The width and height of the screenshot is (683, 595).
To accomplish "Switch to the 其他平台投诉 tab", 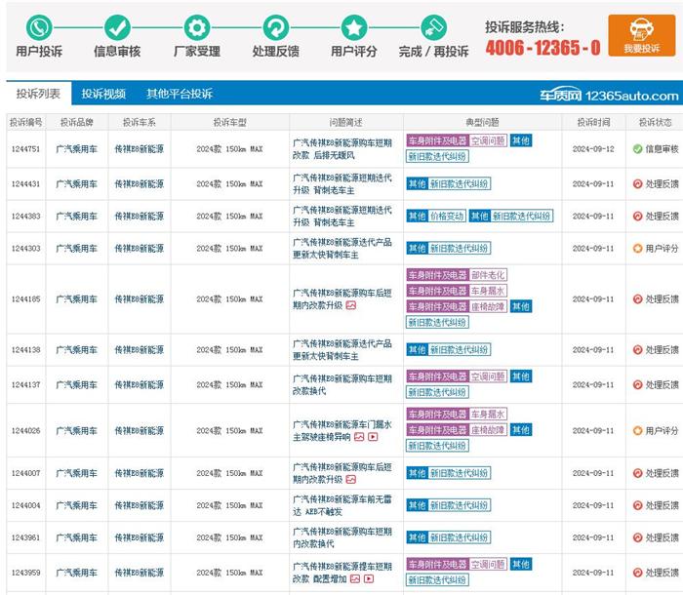I will [x=180, y=94].
